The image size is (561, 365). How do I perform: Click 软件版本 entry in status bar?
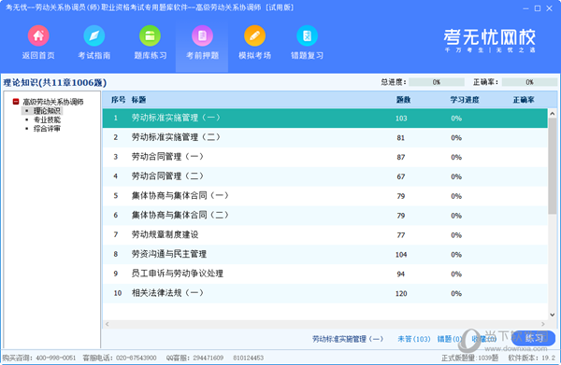tap(532, 358)
